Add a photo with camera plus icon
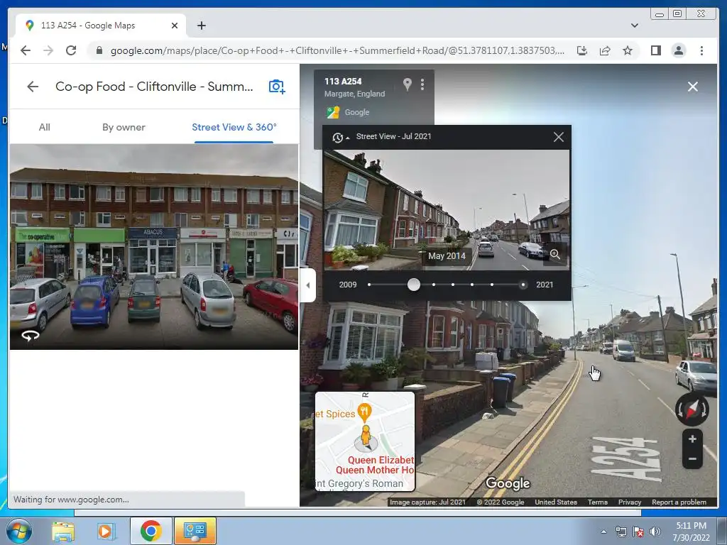Image resolution: width=727 pixels, height=545 pixels. (277, 87)
